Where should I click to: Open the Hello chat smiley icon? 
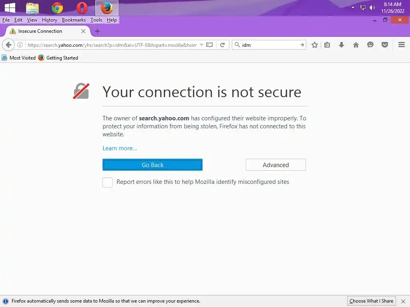pos(370,45)
